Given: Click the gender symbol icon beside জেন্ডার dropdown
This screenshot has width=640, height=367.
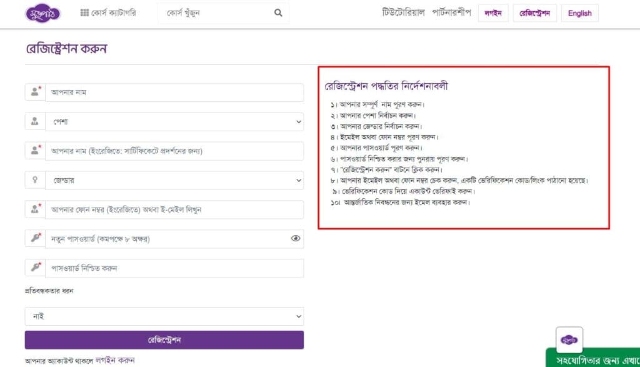Looking at the screenshot, I should click(x=36, y=180).
